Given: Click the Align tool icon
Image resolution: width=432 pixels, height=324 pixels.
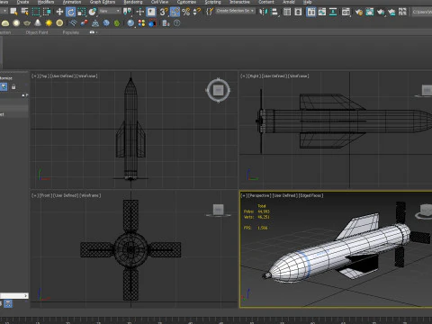Looking at the screenshot, I should (274, 12).
